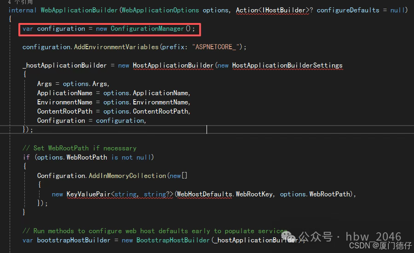Click the 'if (options.WebRootPath is not null)' condition
414x253 pixels.
click(x=88, y=157)
